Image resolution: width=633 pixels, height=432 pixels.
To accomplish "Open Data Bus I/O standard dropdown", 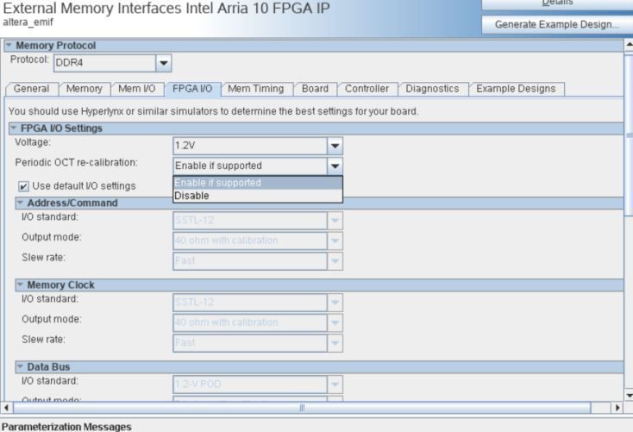I will [x=258, y=385].
